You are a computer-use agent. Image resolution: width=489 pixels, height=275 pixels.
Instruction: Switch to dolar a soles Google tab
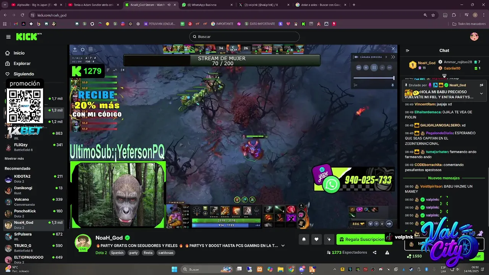pyautogui.click(x=320, y=5)
